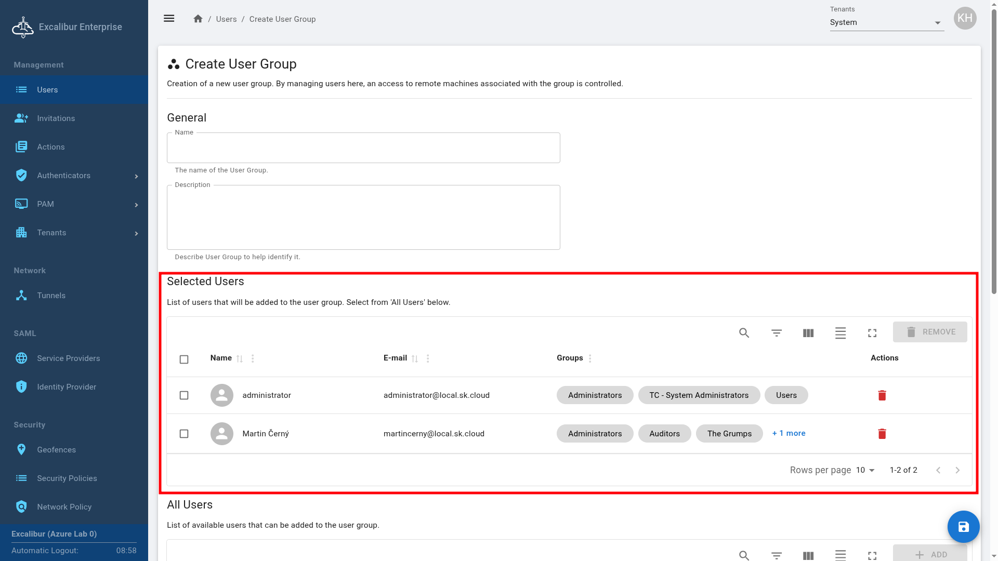Image resolution: width=998 pixels, height=561 pixels.
Task: Open column settings in Selected Users
Action: pos(808,333)
